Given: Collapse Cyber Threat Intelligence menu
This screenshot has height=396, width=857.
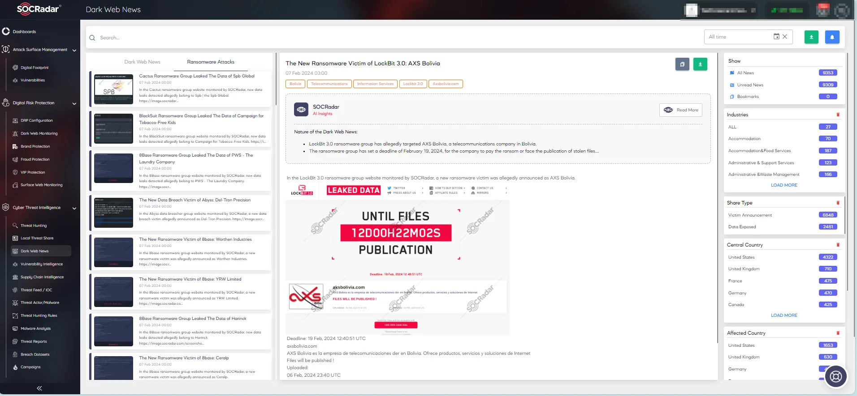Looking at the screenshot, I should click(39, 208).
